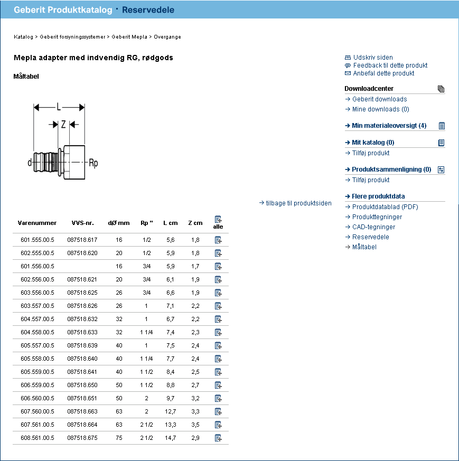The width and height of the screenshot is (459, 461).
Task: Click Tilføj produkt under Mit katalog
Action: (x=371, y=153)
